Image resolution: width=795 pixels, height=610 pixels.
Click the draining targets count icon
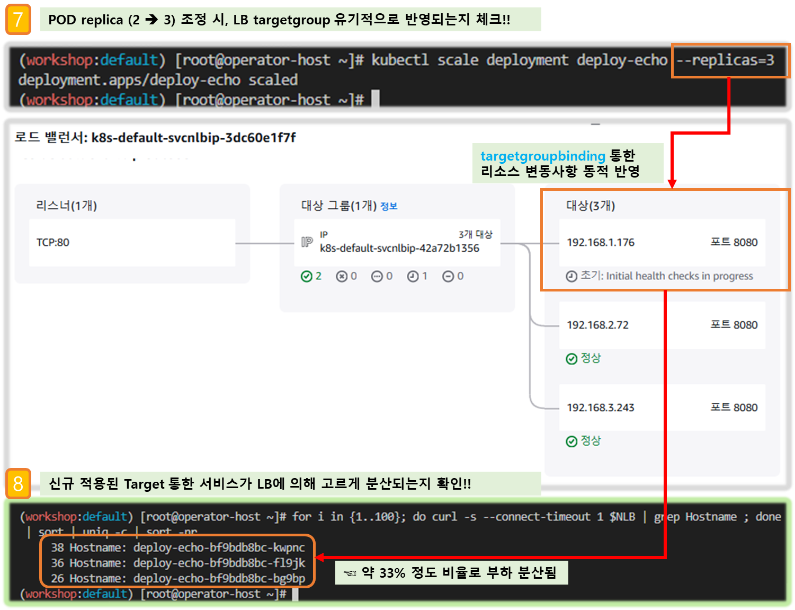tap(448, 276)
